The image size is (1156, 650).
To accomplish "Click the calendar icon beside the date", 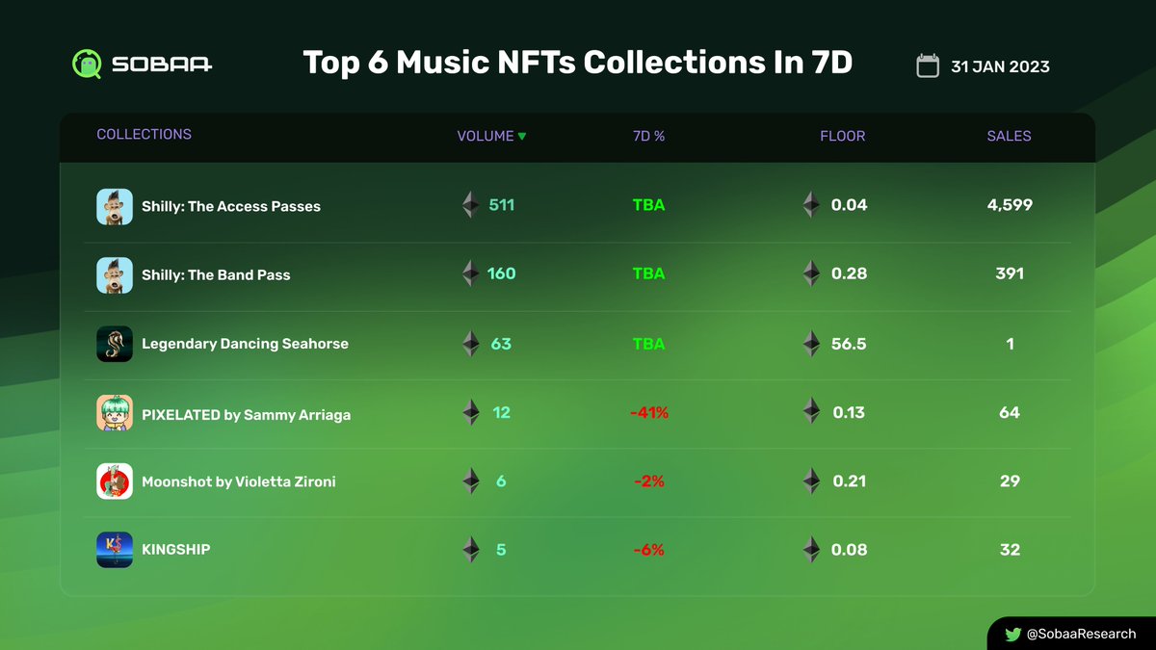I will tap(928, 65).
